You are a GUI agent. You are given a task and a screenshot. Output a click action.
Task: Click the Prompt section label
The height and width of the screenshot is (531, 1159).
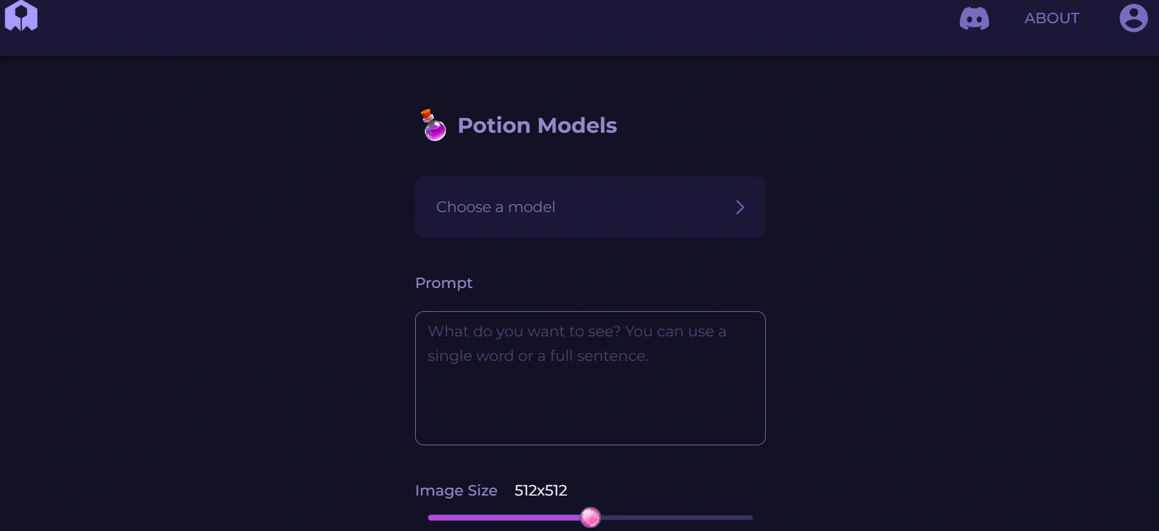(x=443, y=283)
